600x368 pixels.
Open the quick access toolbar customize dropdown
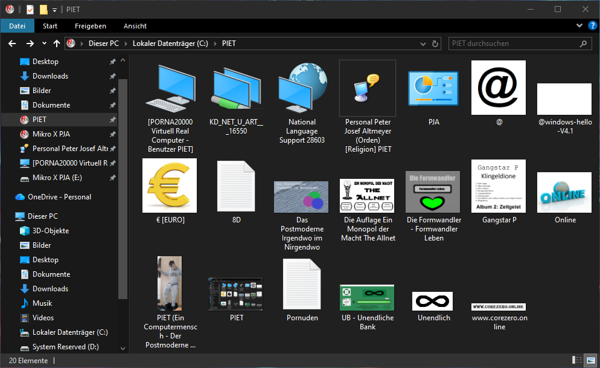tap(54, 10)
